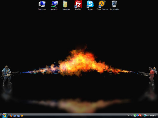This screenshot has height=118, width=158.
Task: Open the Svetoslav folder icon
Action: (x=66, y=6)
